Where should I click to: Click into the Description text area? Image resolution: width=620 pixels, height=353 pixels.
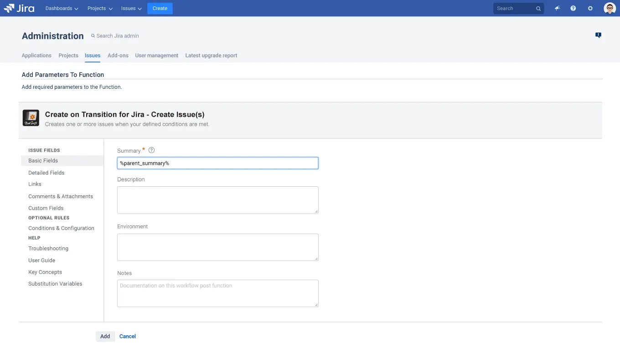coord(217,200)
